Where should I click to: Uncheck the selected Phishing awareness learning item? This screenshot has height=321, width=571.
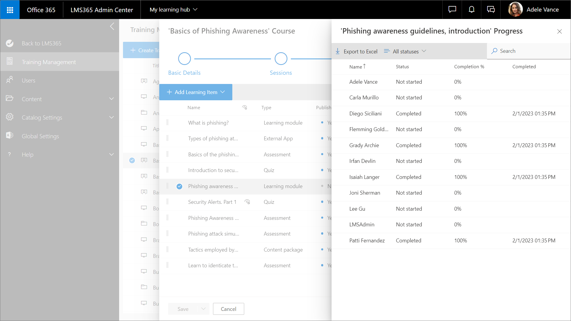click(x=179, y=186)
